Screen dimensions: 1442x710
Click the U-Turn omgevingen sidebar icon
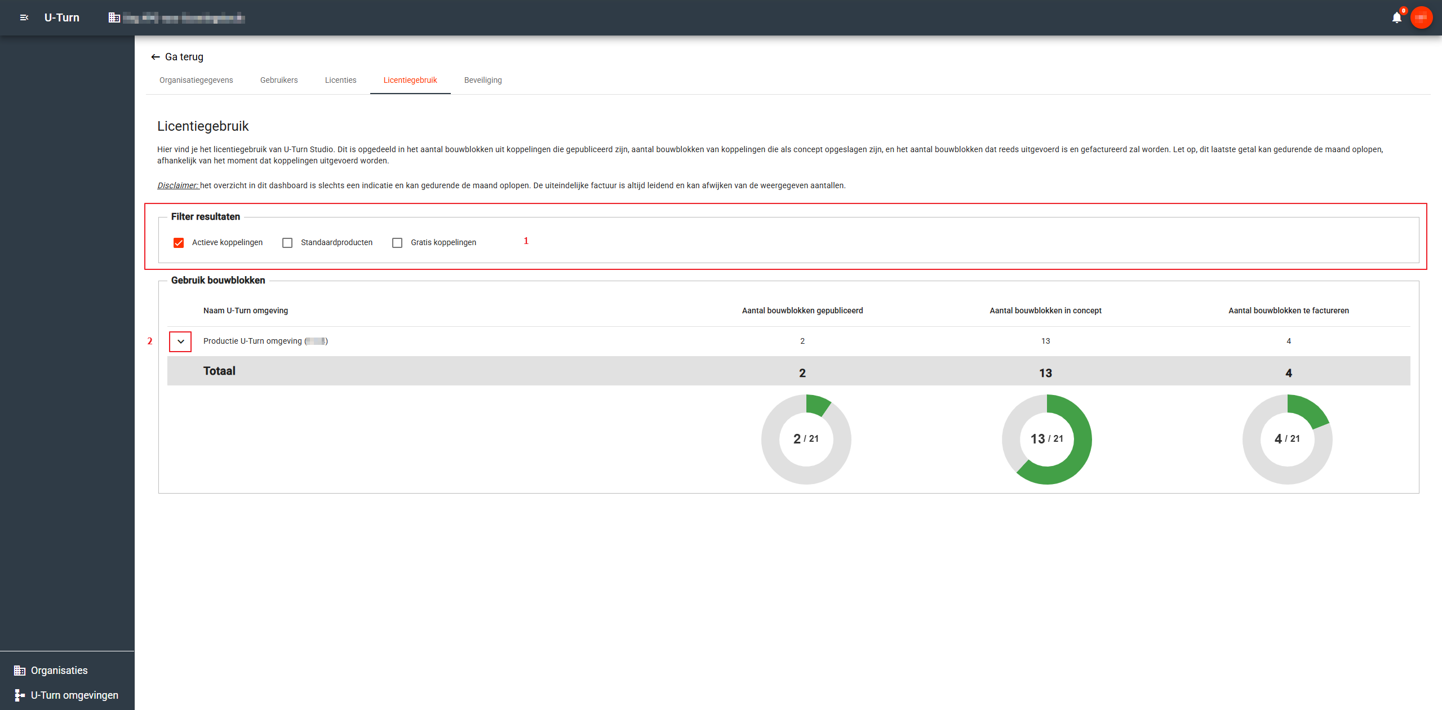pos(20,695)
